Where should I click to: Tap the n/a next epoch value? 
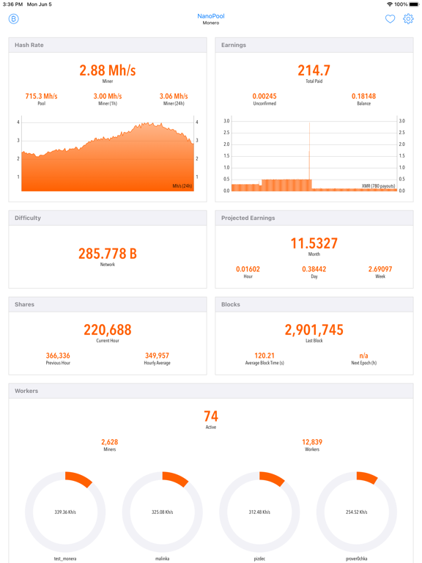[x=363, y=356]
